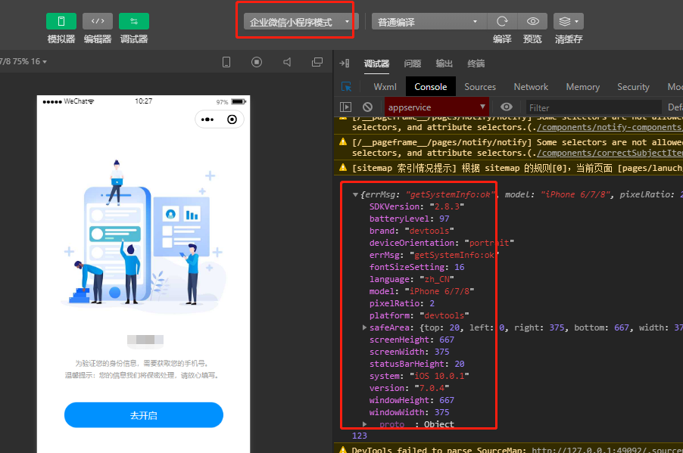
Task: Toggle the 调试器 debugger panel button
Action: click(134, 21)
